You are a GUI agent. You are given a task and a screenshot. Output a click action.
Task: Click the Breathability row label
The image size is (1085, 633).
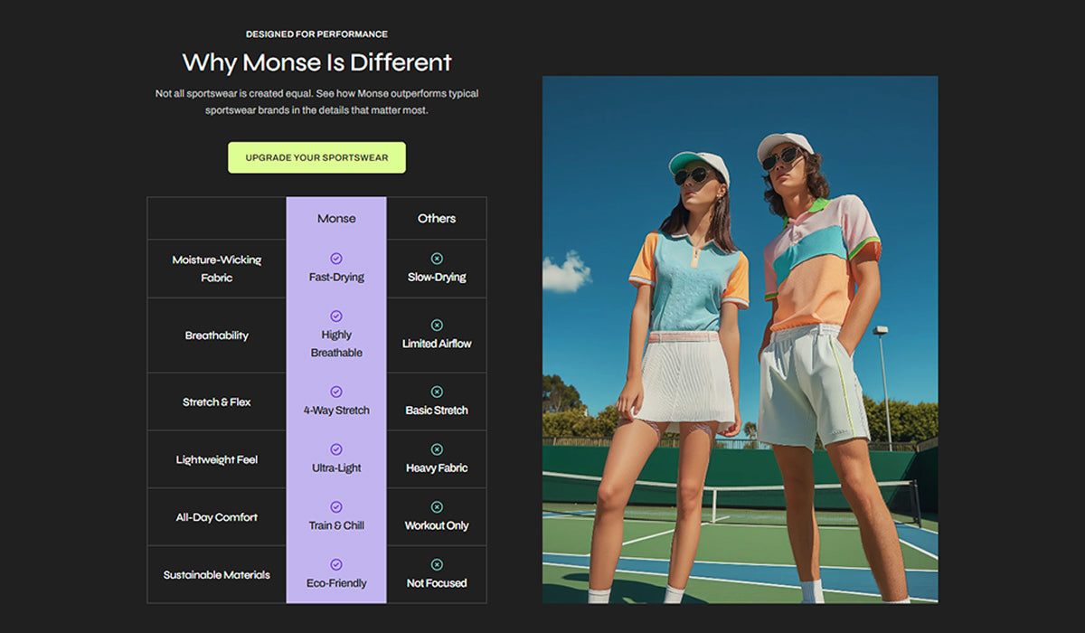tap(217, 335)
